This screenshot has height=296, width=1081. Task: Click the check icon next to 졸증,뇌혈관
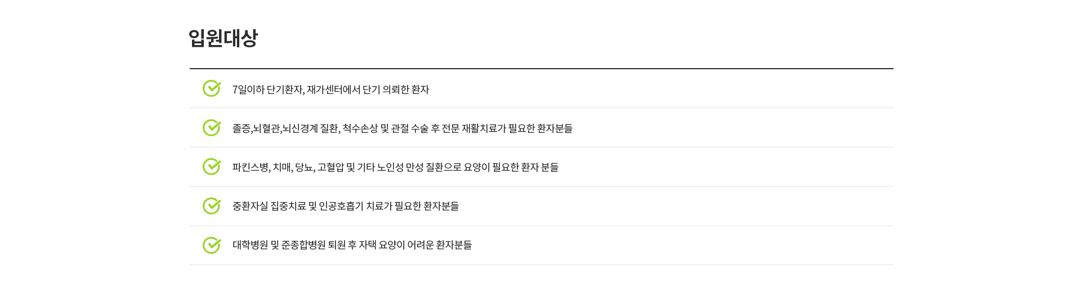tap(212, 128)
